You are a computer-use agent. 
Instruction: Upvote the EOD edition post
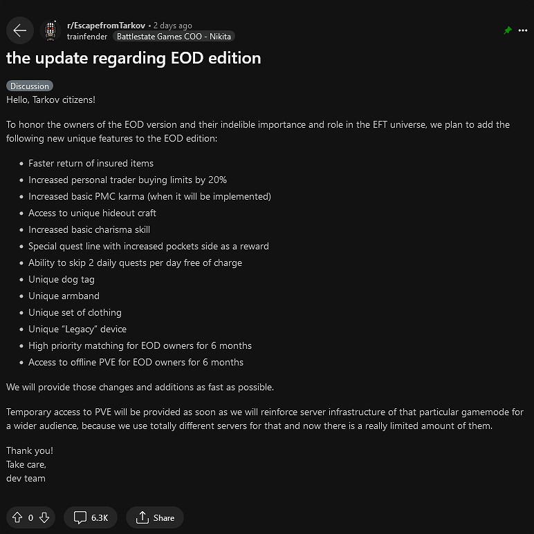click(17, 517)
